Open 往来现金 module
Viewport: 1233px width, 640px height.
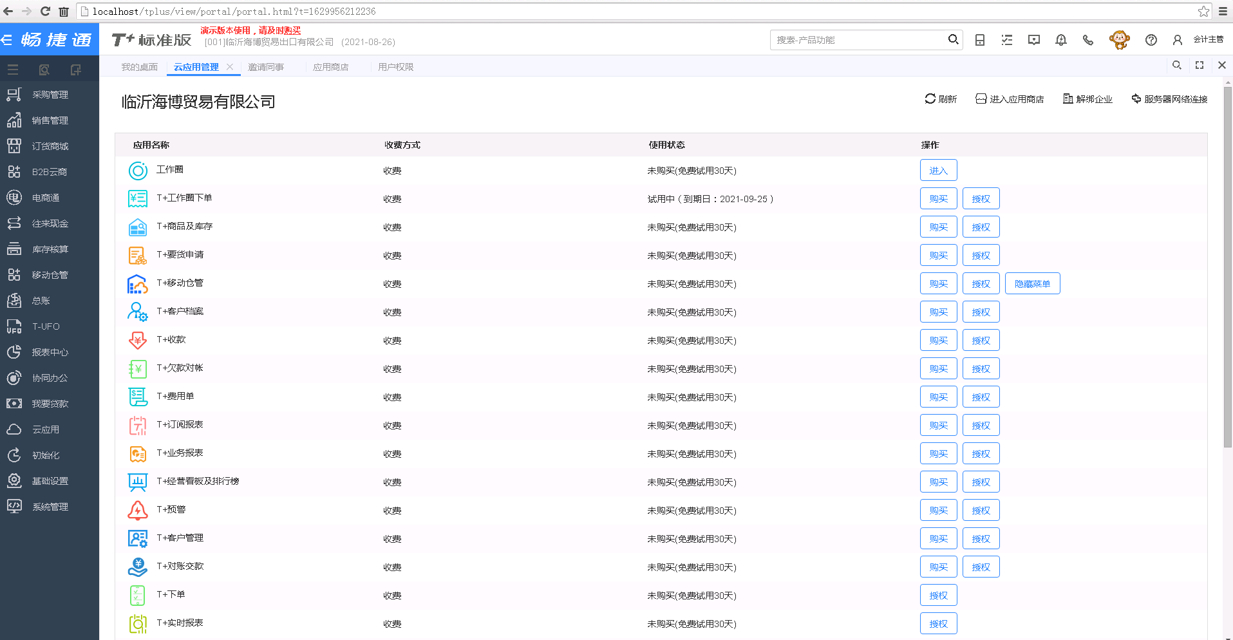point(50,223)
